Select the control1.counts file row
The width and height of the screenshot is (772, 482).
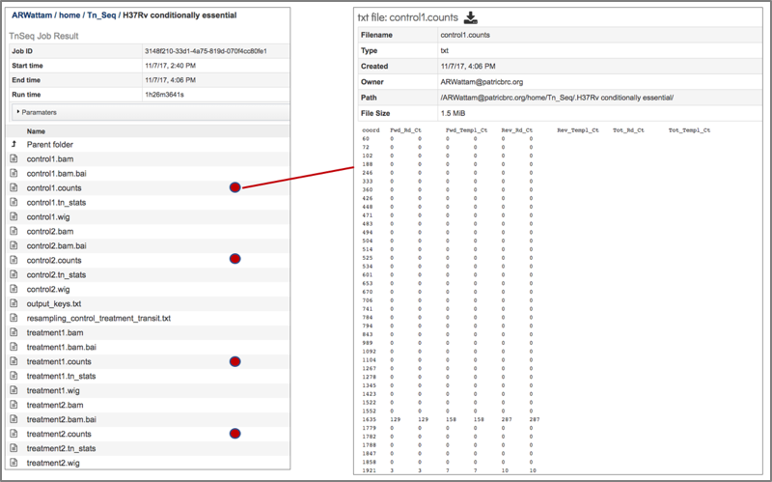[148, 187]
